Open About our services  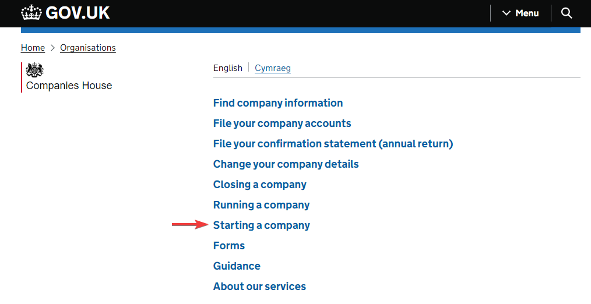pos(259,286)
